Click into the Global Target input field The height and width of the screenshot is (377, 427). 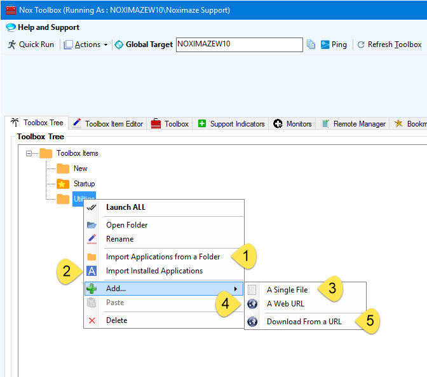click(x=240, y=45)
